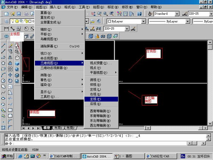Click the 开始 Start button
Screen dimensions: 213x160
click(x=7, y=156)
